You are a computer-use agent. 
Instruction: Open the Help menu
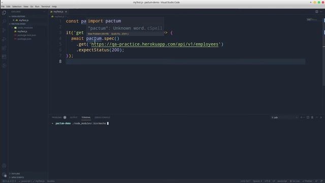tap(54, 7)
